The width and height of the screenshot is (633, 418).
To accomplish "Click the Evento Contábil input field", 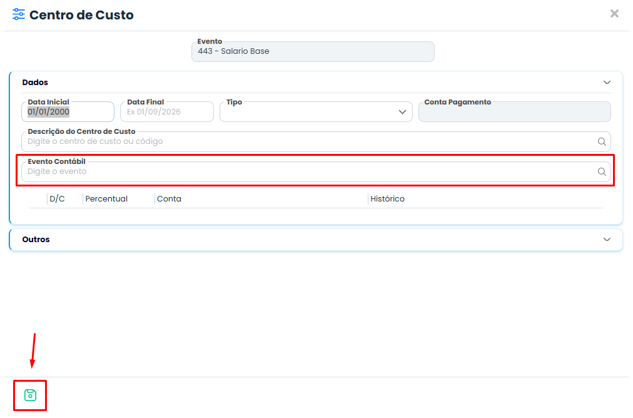I will coord(316,171).
